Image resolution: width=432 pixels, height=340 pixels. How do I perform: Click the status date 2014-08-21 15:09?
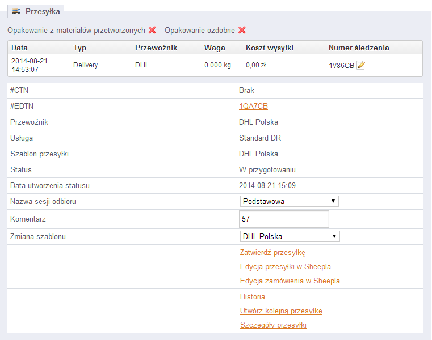pyautogui.click(x=267, y=186)
